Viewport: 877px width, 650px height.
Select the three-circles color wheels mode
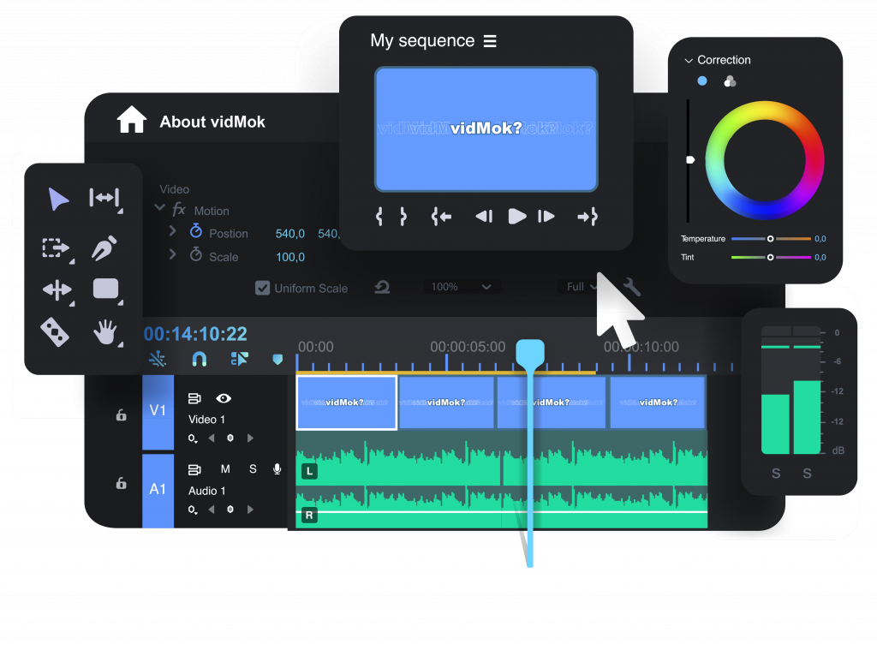[x=730, y=81]
